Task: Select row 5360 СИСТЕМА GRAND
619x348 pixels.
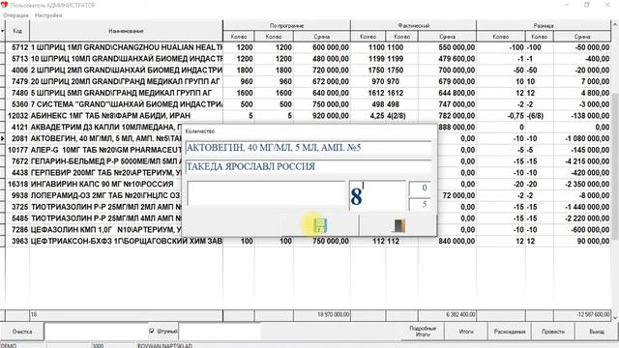Action: [308, 104]
